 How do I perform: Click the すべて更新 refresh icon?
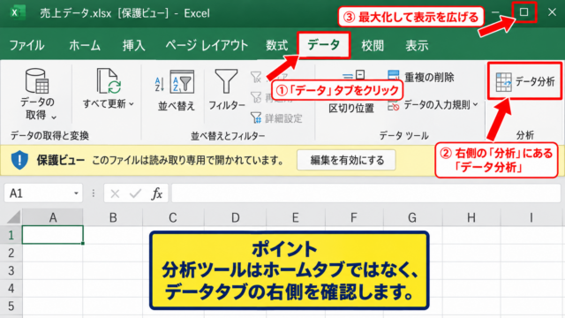(109, 81)
